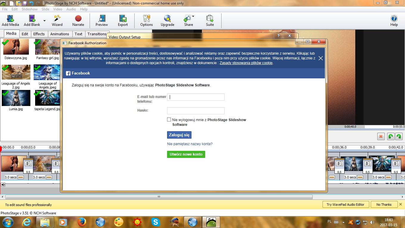Open Skype from the taskbar
405x228 pixels.
(155, 222)
